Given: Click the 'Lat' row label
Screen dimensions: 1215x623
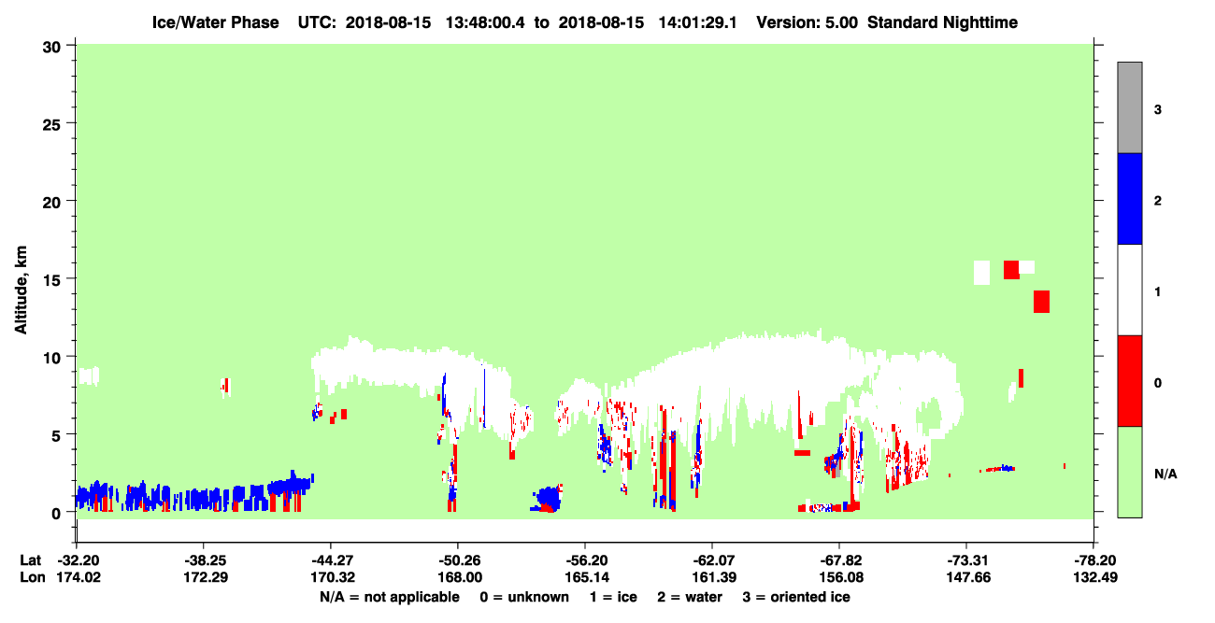Looking at the screenshot, I should tap(31, 560).
